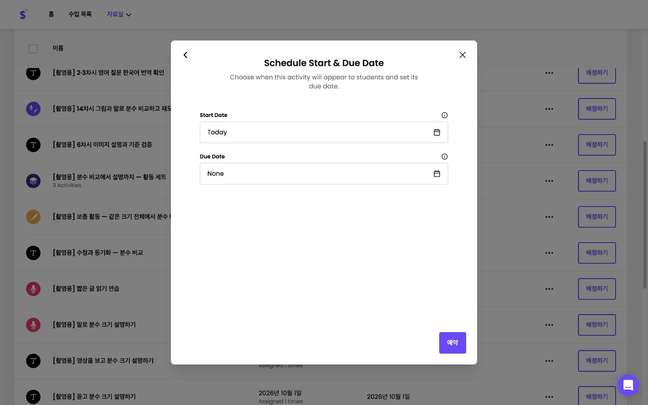Click the T icon for 영상을 보고 분수 크기 설명하기
This screenshot has height=405, width=648.
coord(33,361)
